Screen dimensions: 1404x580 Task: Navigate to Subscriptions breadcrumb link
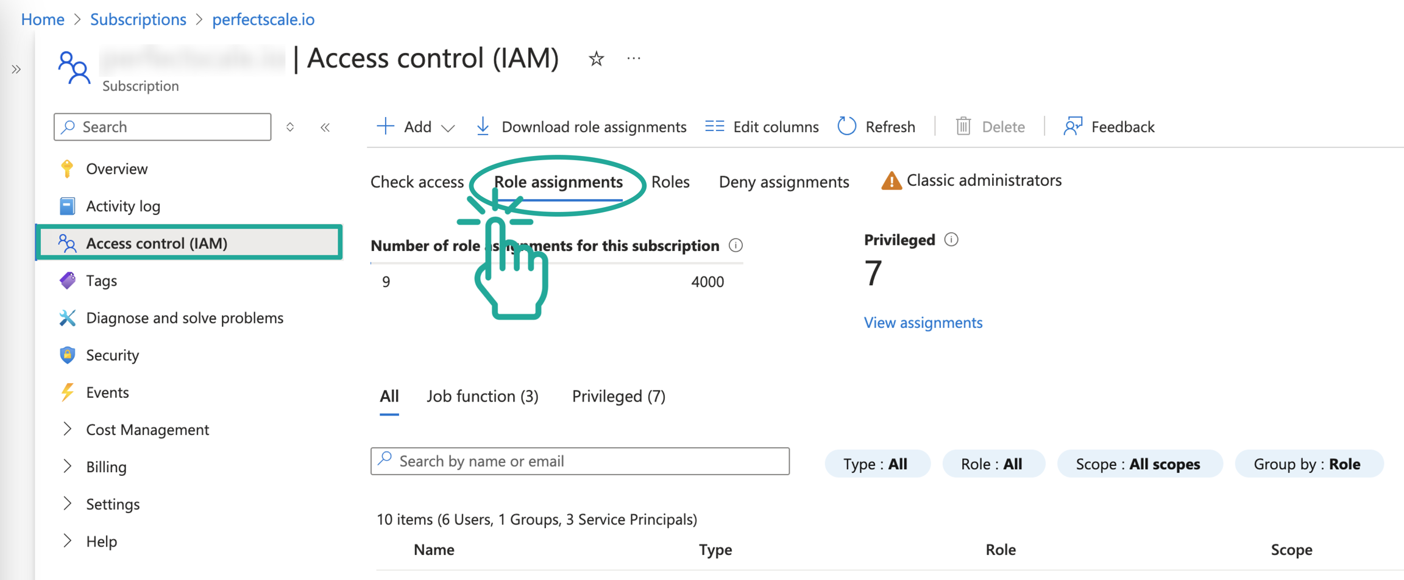(x=138, y=19)
